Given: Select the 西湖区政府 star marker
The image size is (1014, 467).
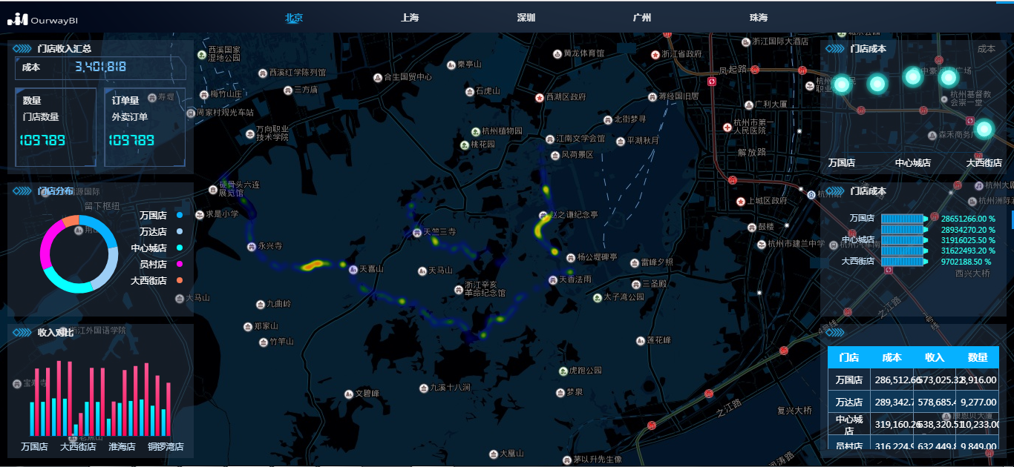Looking at the screenshot, I should pos(540,97).
